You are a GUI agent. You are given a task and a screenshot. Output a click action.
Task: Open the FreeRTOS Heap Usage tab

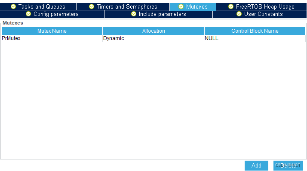tap(261, 6)
